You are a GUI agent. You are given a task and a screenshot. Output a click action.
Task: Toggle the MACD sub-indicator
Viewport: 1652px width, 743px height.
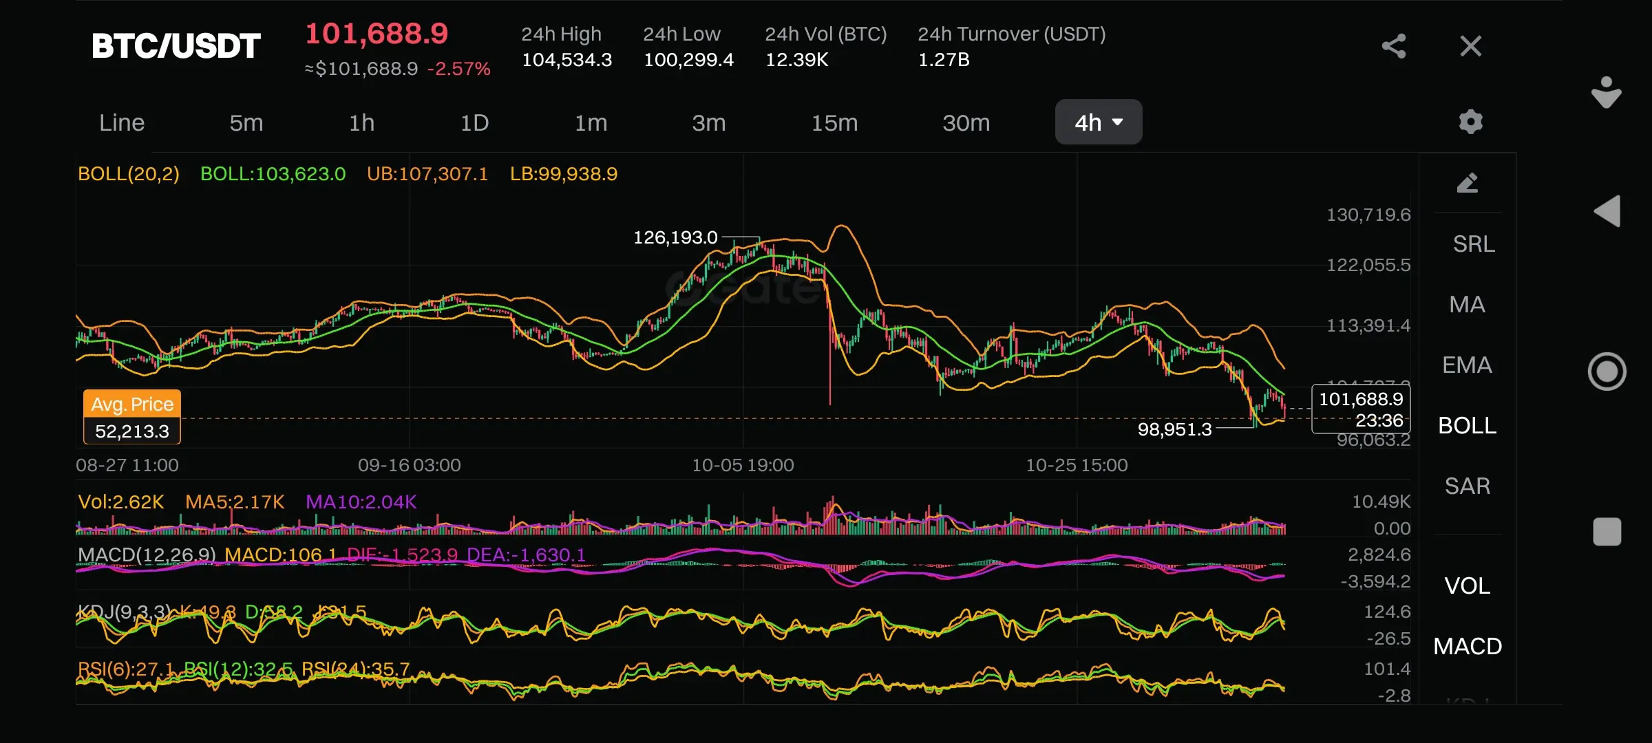tap(1468, 646)
